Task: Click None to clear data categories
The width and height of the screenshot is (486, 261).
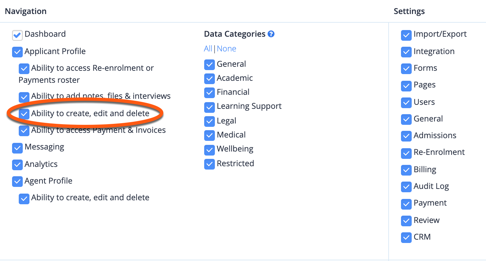Action: coord(226,48)
